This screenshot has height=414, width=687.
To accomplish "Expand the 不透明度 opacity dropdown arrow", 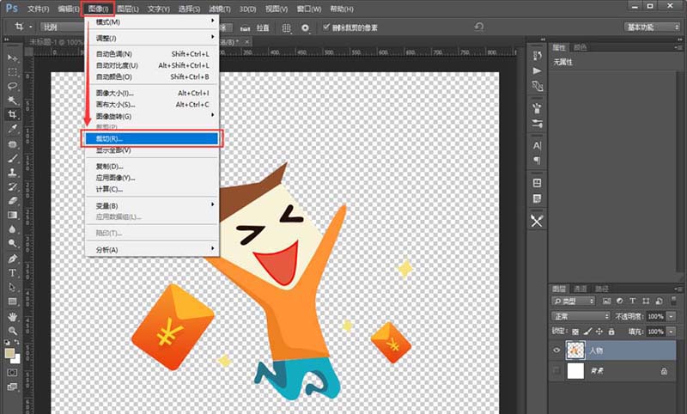I will (669, 316).
